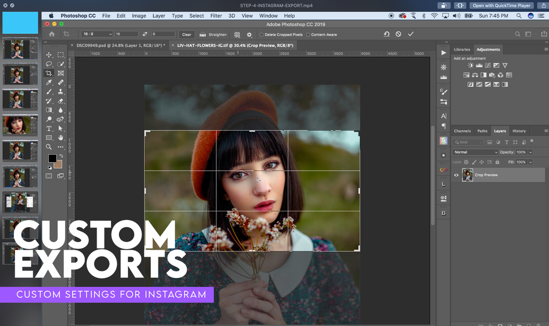Open the Kind layer filter dropdown
549x326 pixels.
pyautogui.click(x=468, y=142)
